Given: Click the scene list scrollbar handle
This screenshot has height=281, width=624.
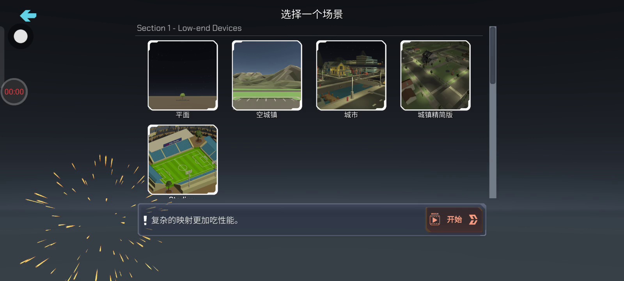Looking at the screenshot, I should (x=493, y=55).
